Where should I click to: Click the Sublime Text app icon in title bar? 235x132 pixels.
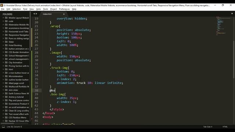coord(2,5)
